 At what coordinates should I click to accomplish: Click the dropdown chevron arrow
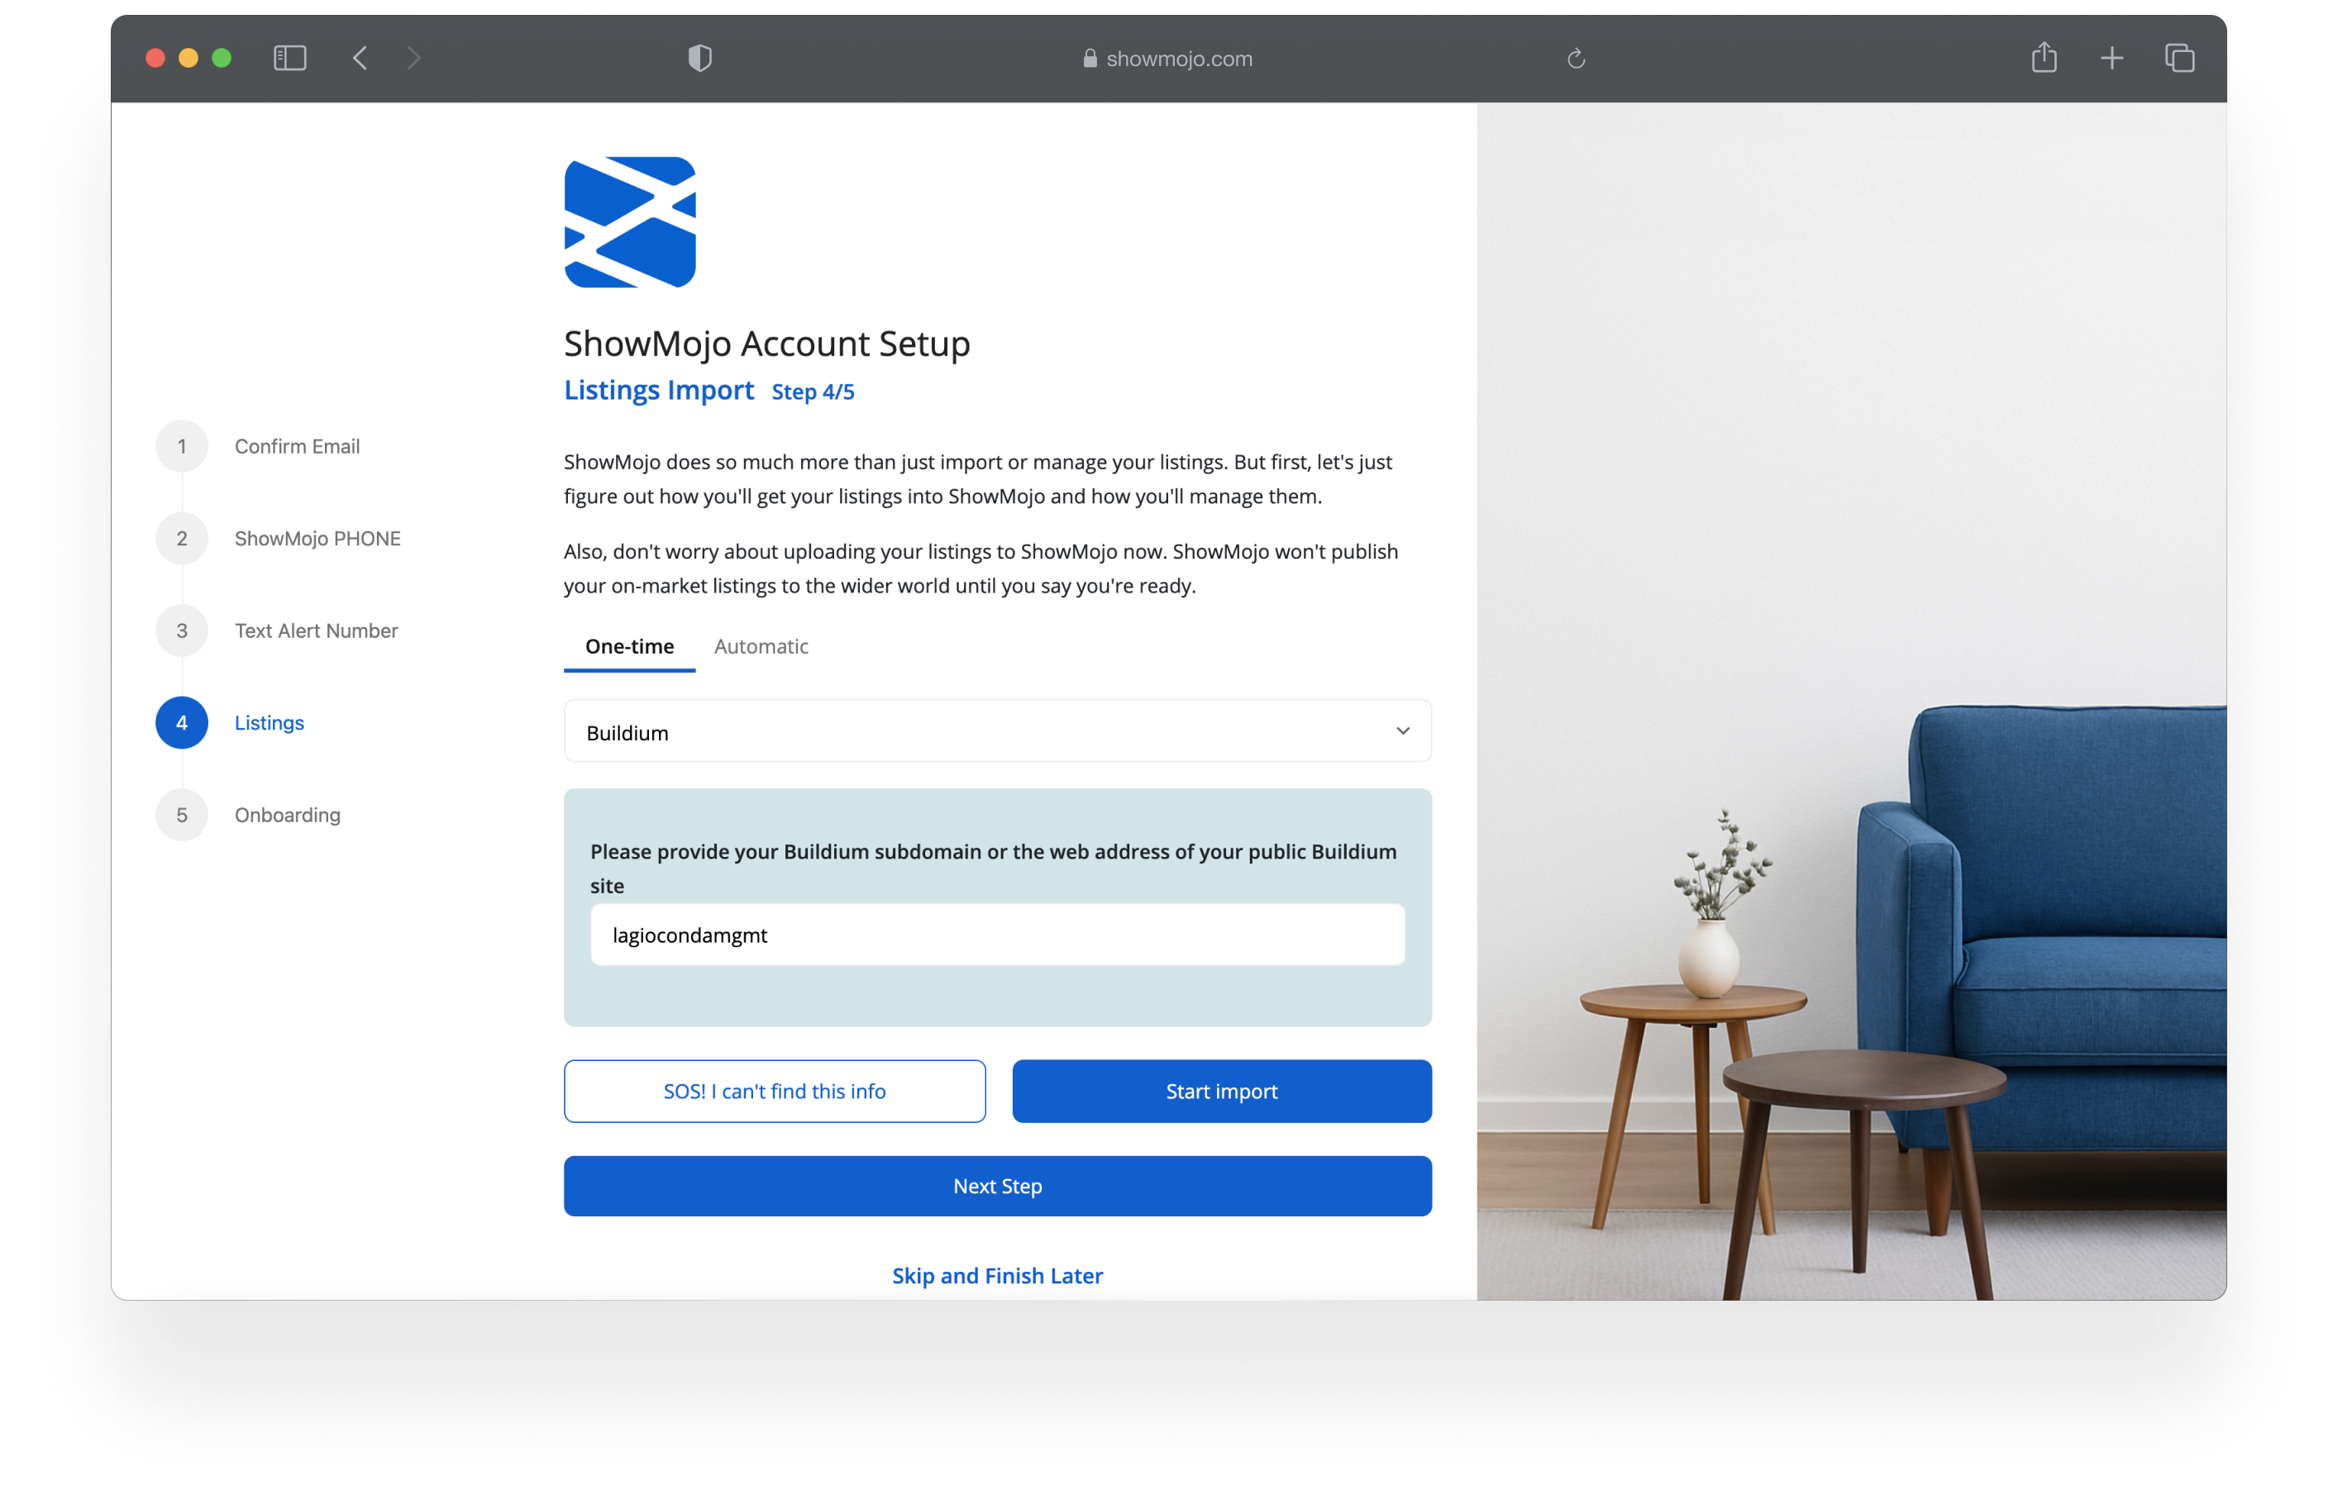[x=1402, y=731]
